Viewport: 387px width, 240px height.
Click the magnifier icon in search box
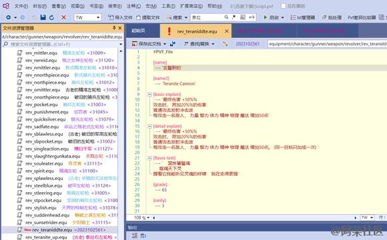[226, 17]
